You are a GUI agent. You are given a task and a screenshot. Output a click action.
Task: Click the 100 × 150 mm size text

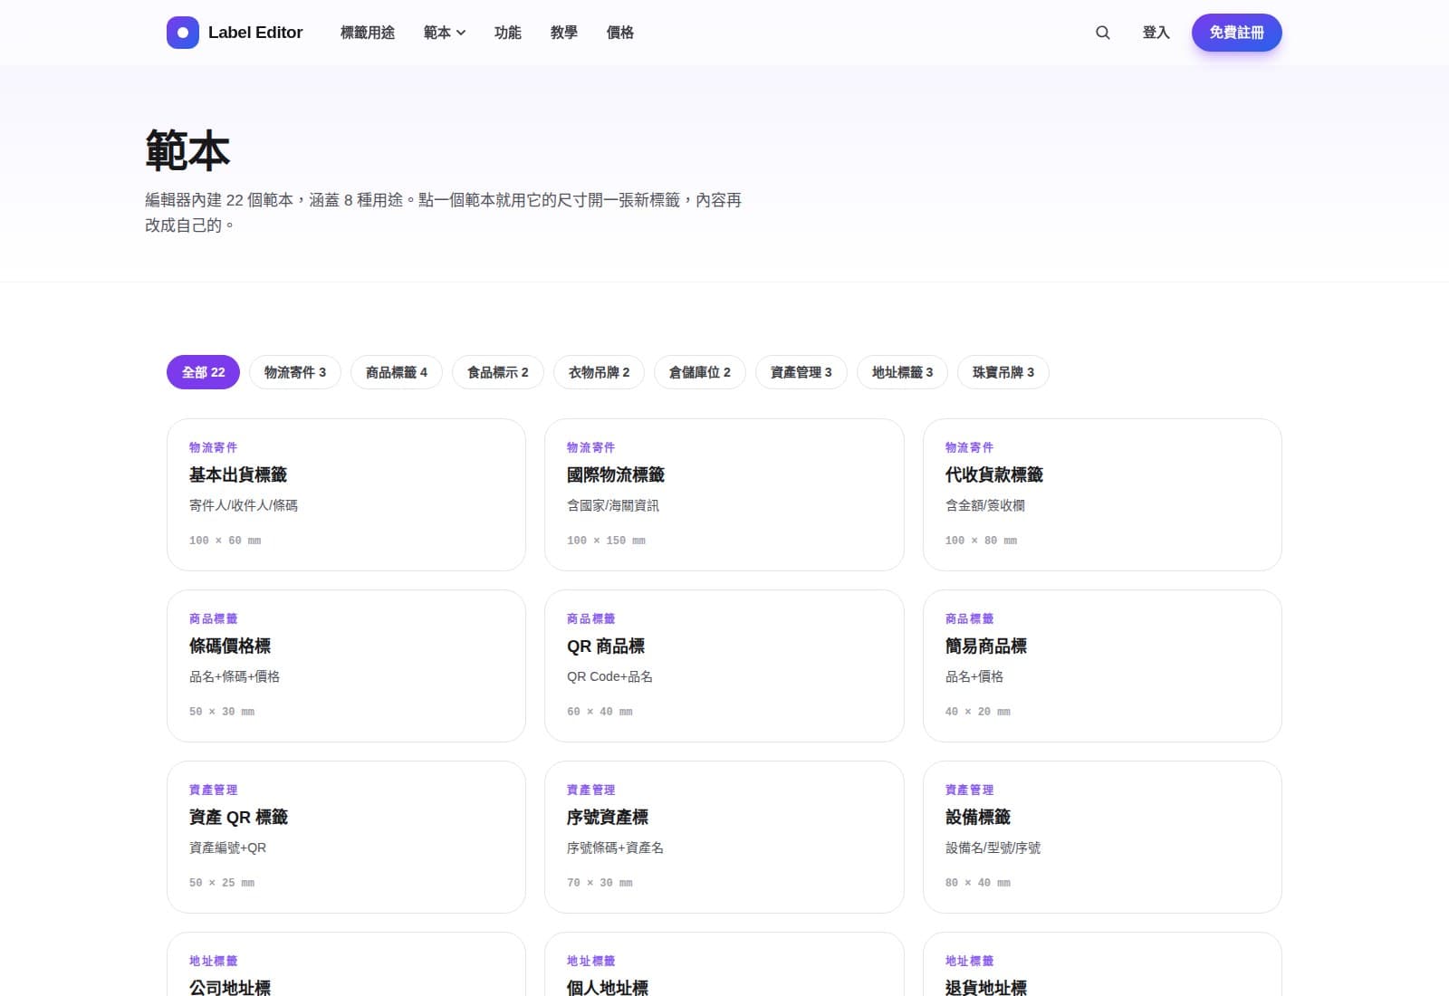pos(606,541)
